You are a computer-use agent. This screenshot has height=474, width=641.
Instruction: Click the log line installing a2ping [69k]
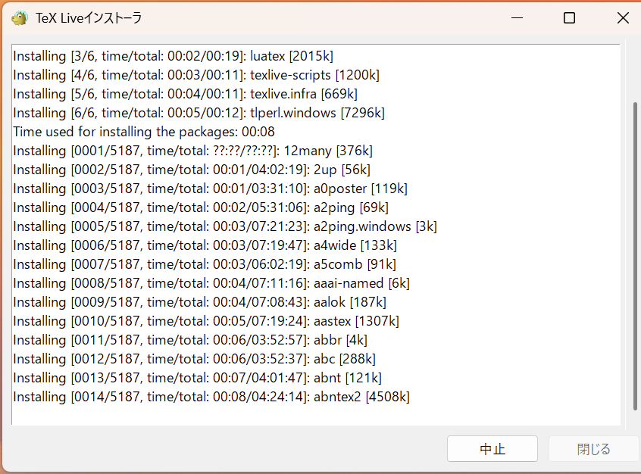click(x=201, y=207)
